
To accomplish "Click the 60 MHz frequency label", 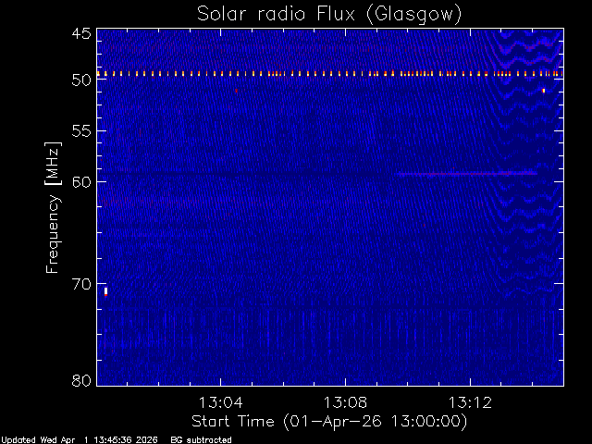I will tap(81, 181).
